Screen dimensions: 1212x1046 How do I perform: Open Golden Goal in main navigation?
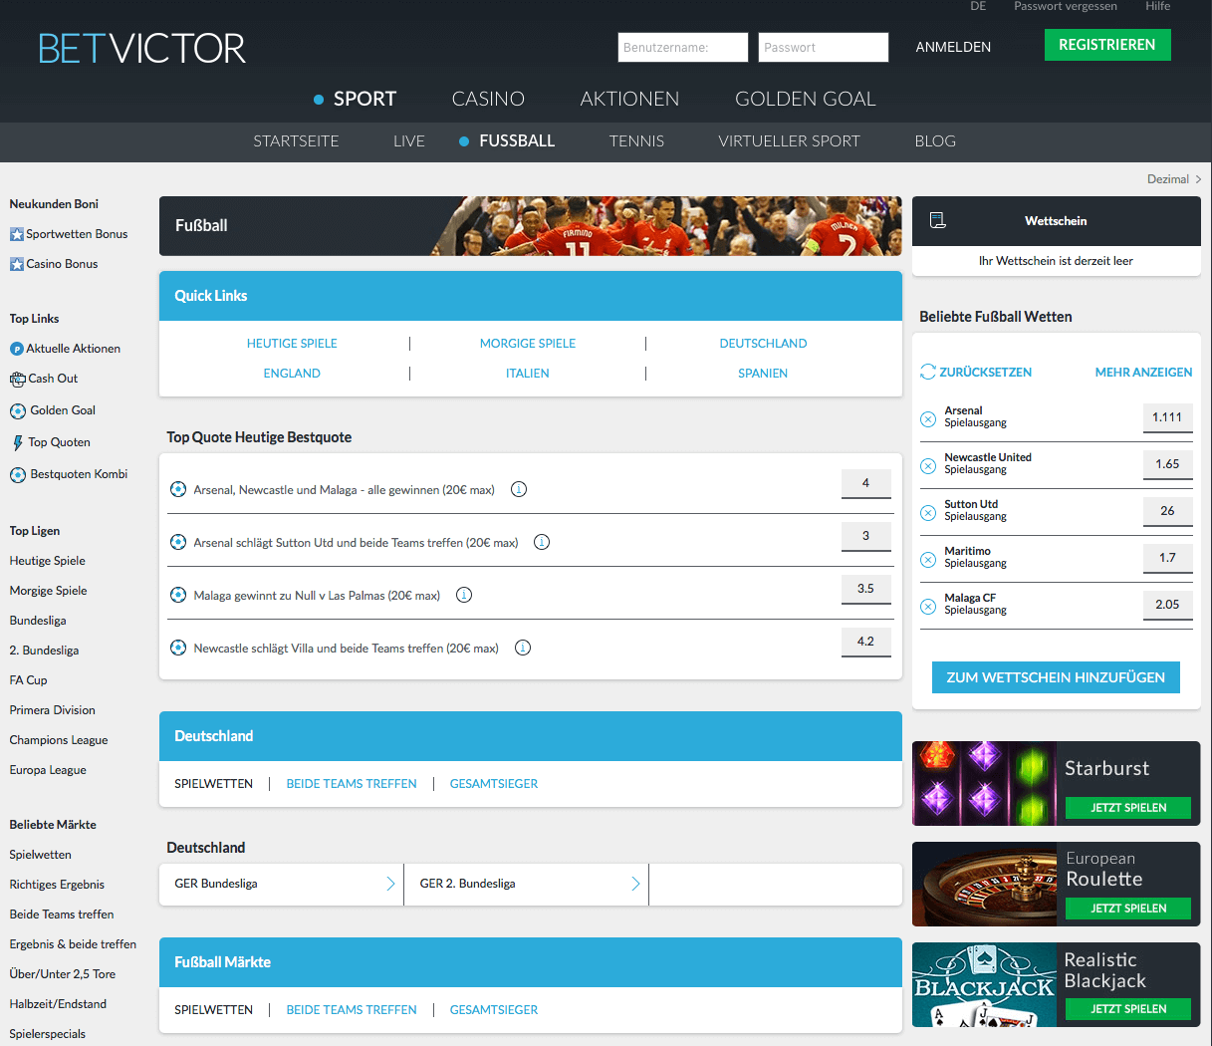point(806,99)
